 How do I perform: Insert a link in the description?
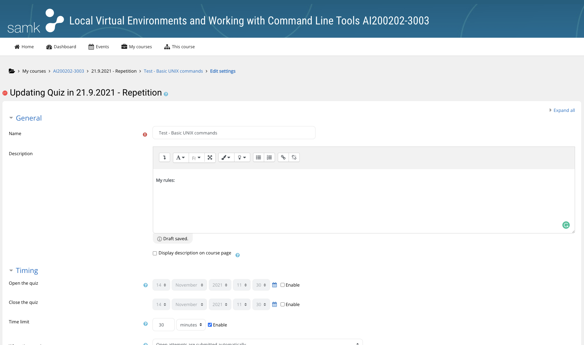(x=283, y=157)
